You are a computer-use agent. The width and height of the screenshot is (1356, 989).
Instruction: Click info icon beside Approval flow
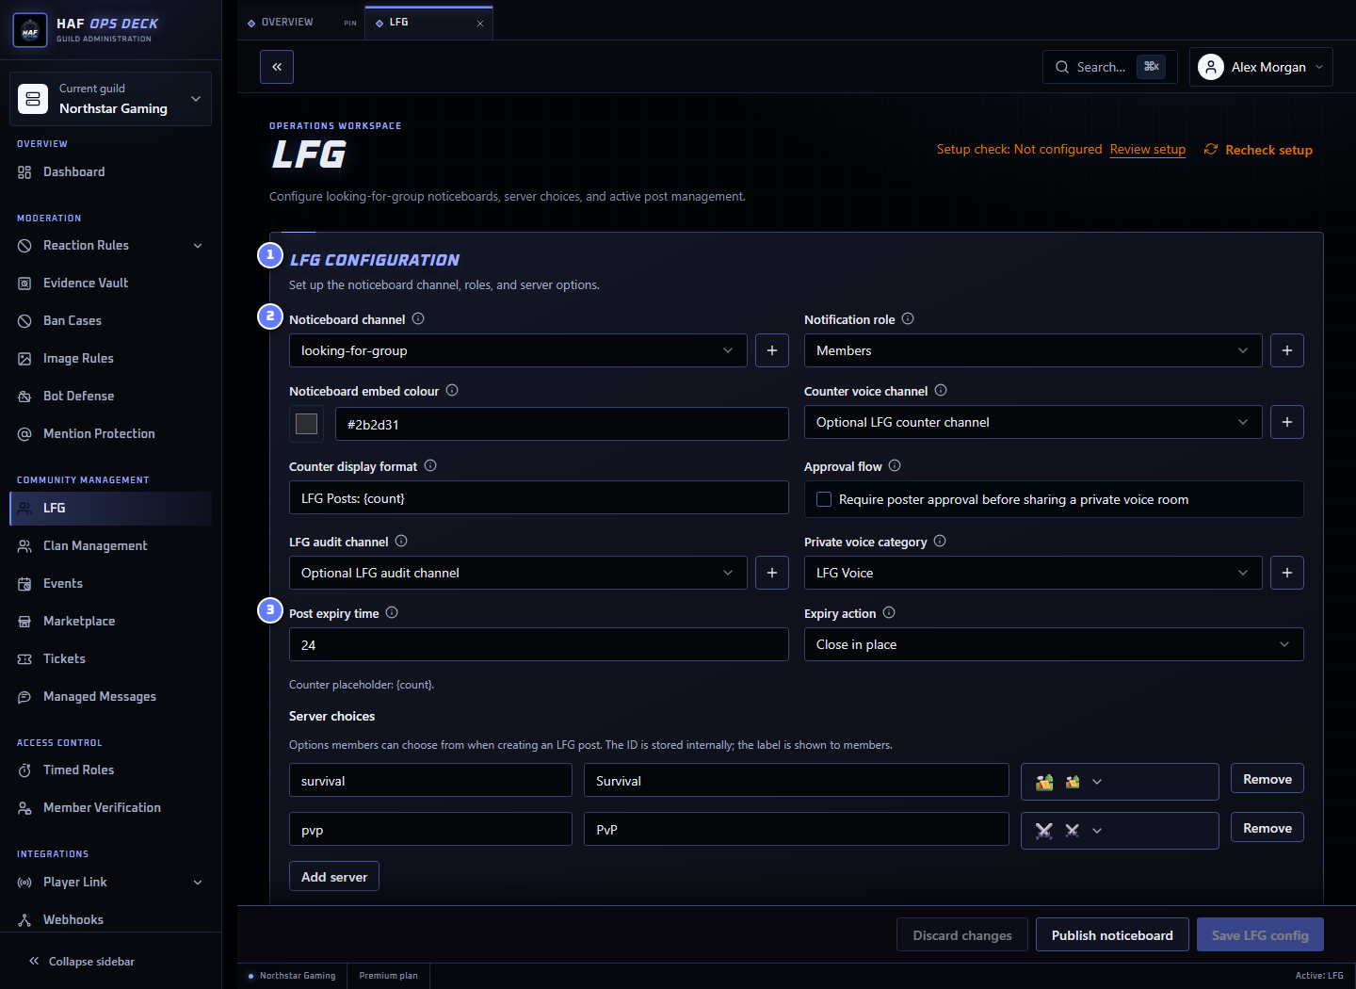(x=895, y=465)
